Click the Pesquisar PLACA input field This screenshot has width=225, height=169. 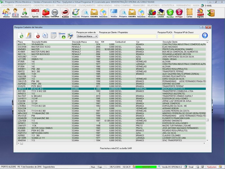[165, 36]
